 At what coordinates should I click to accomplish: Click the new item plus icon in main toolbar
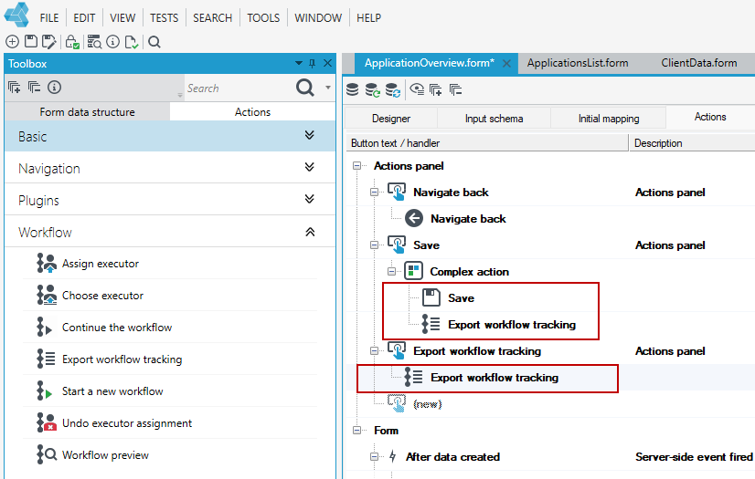12,42
